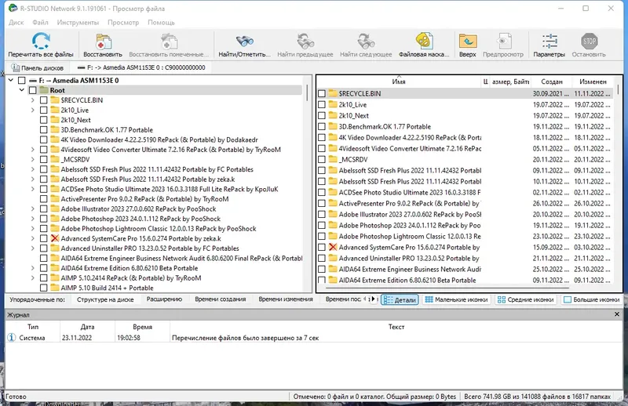Click the Создан column header

click(552, 82)
